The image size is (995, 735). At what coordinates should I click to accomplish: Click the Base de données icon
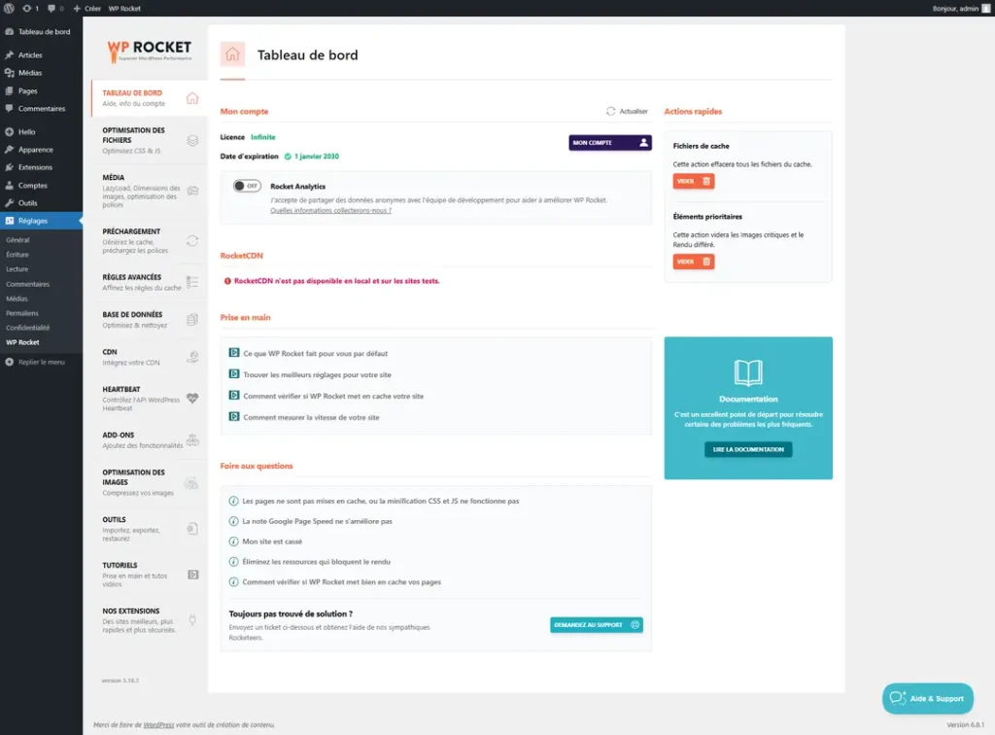[192, 319]
